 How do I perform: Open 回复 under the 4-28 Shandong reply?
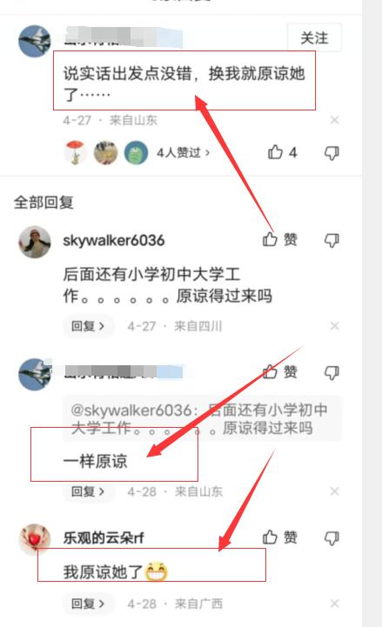coord(88,491)
